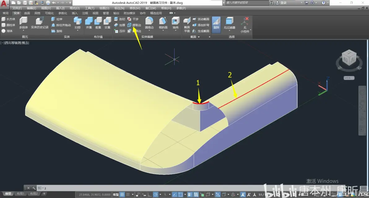Select the 剖切 slice tool

(x=119, y=19)
